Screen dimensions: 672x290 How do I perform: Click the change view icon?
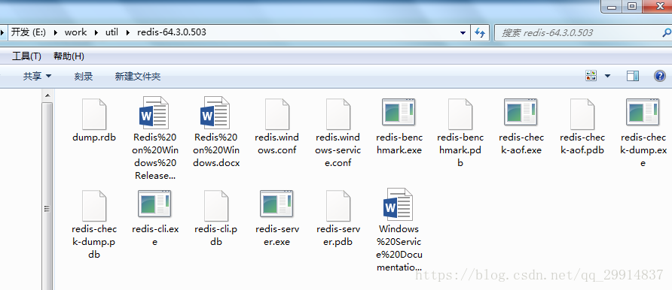pos(591,76)
